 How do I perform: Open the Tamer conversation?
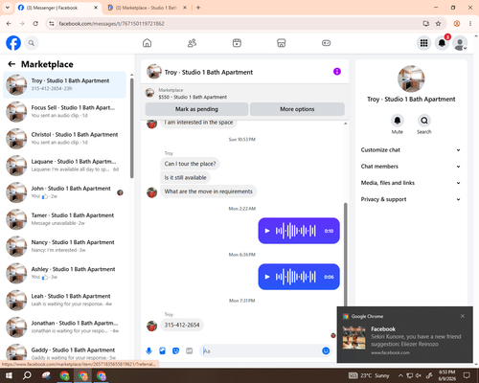[64, 219]
